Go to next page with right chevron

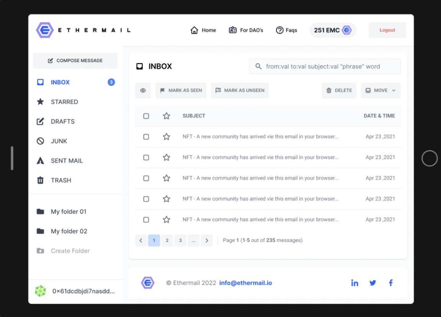click(x=207, y=240)
